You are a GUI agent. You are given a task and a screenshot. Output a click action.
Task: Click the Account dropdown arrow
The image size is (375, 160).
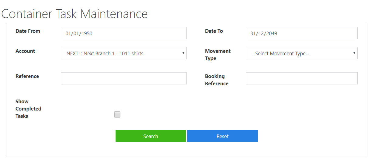coord(183,53)
